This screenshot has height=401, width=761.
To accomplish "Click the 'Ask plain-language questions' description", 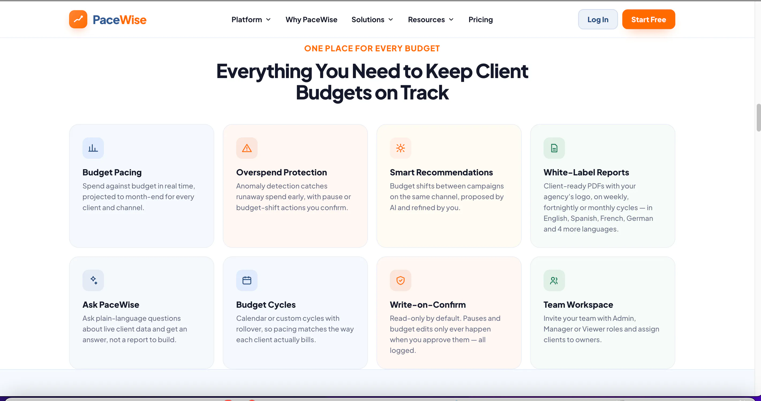I will [135, 329].
